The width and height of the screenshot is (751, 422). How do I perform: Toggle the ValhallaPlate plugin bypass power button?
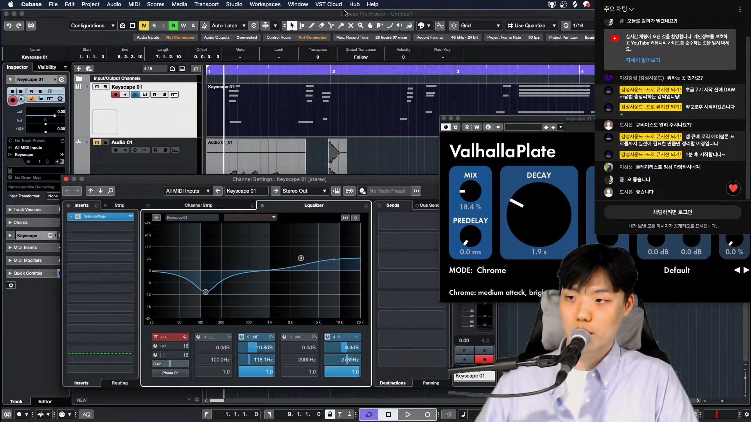[446, 127]
